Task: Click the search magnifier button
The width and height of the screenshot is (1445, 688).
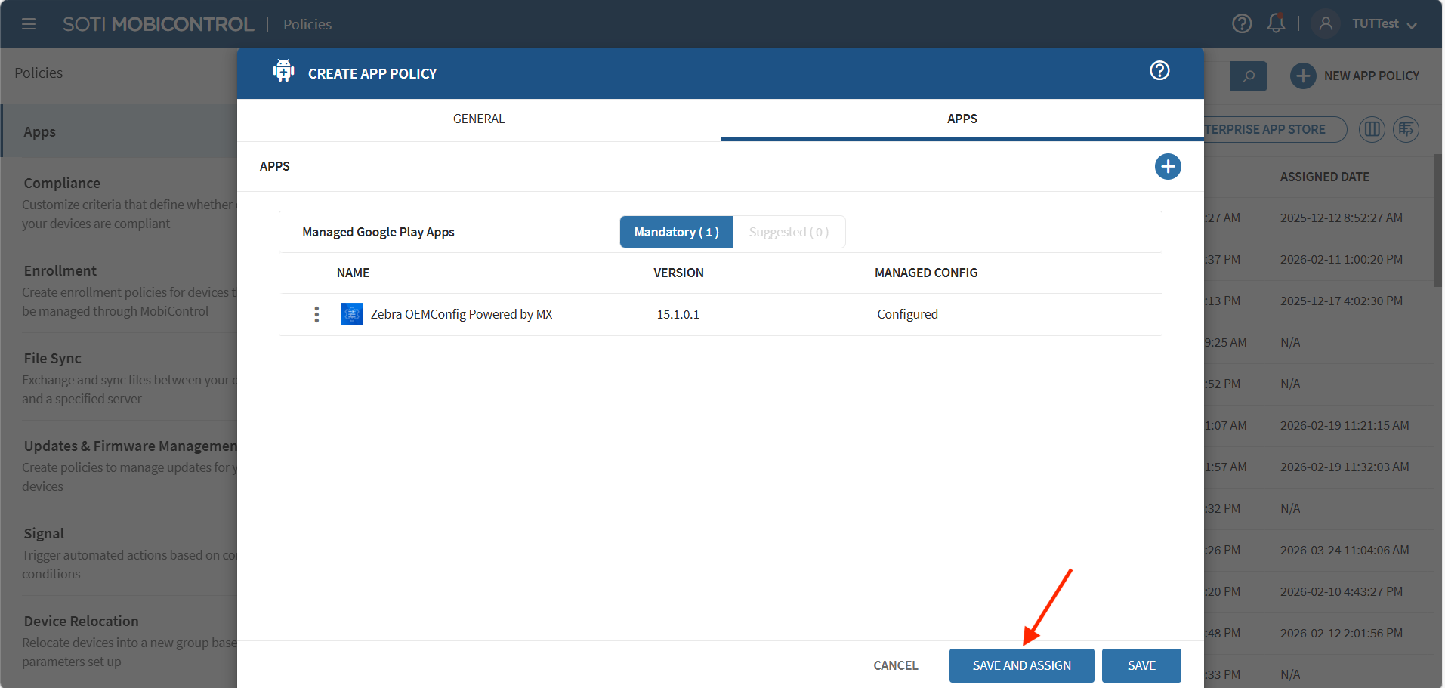Action: point(1248,76)
